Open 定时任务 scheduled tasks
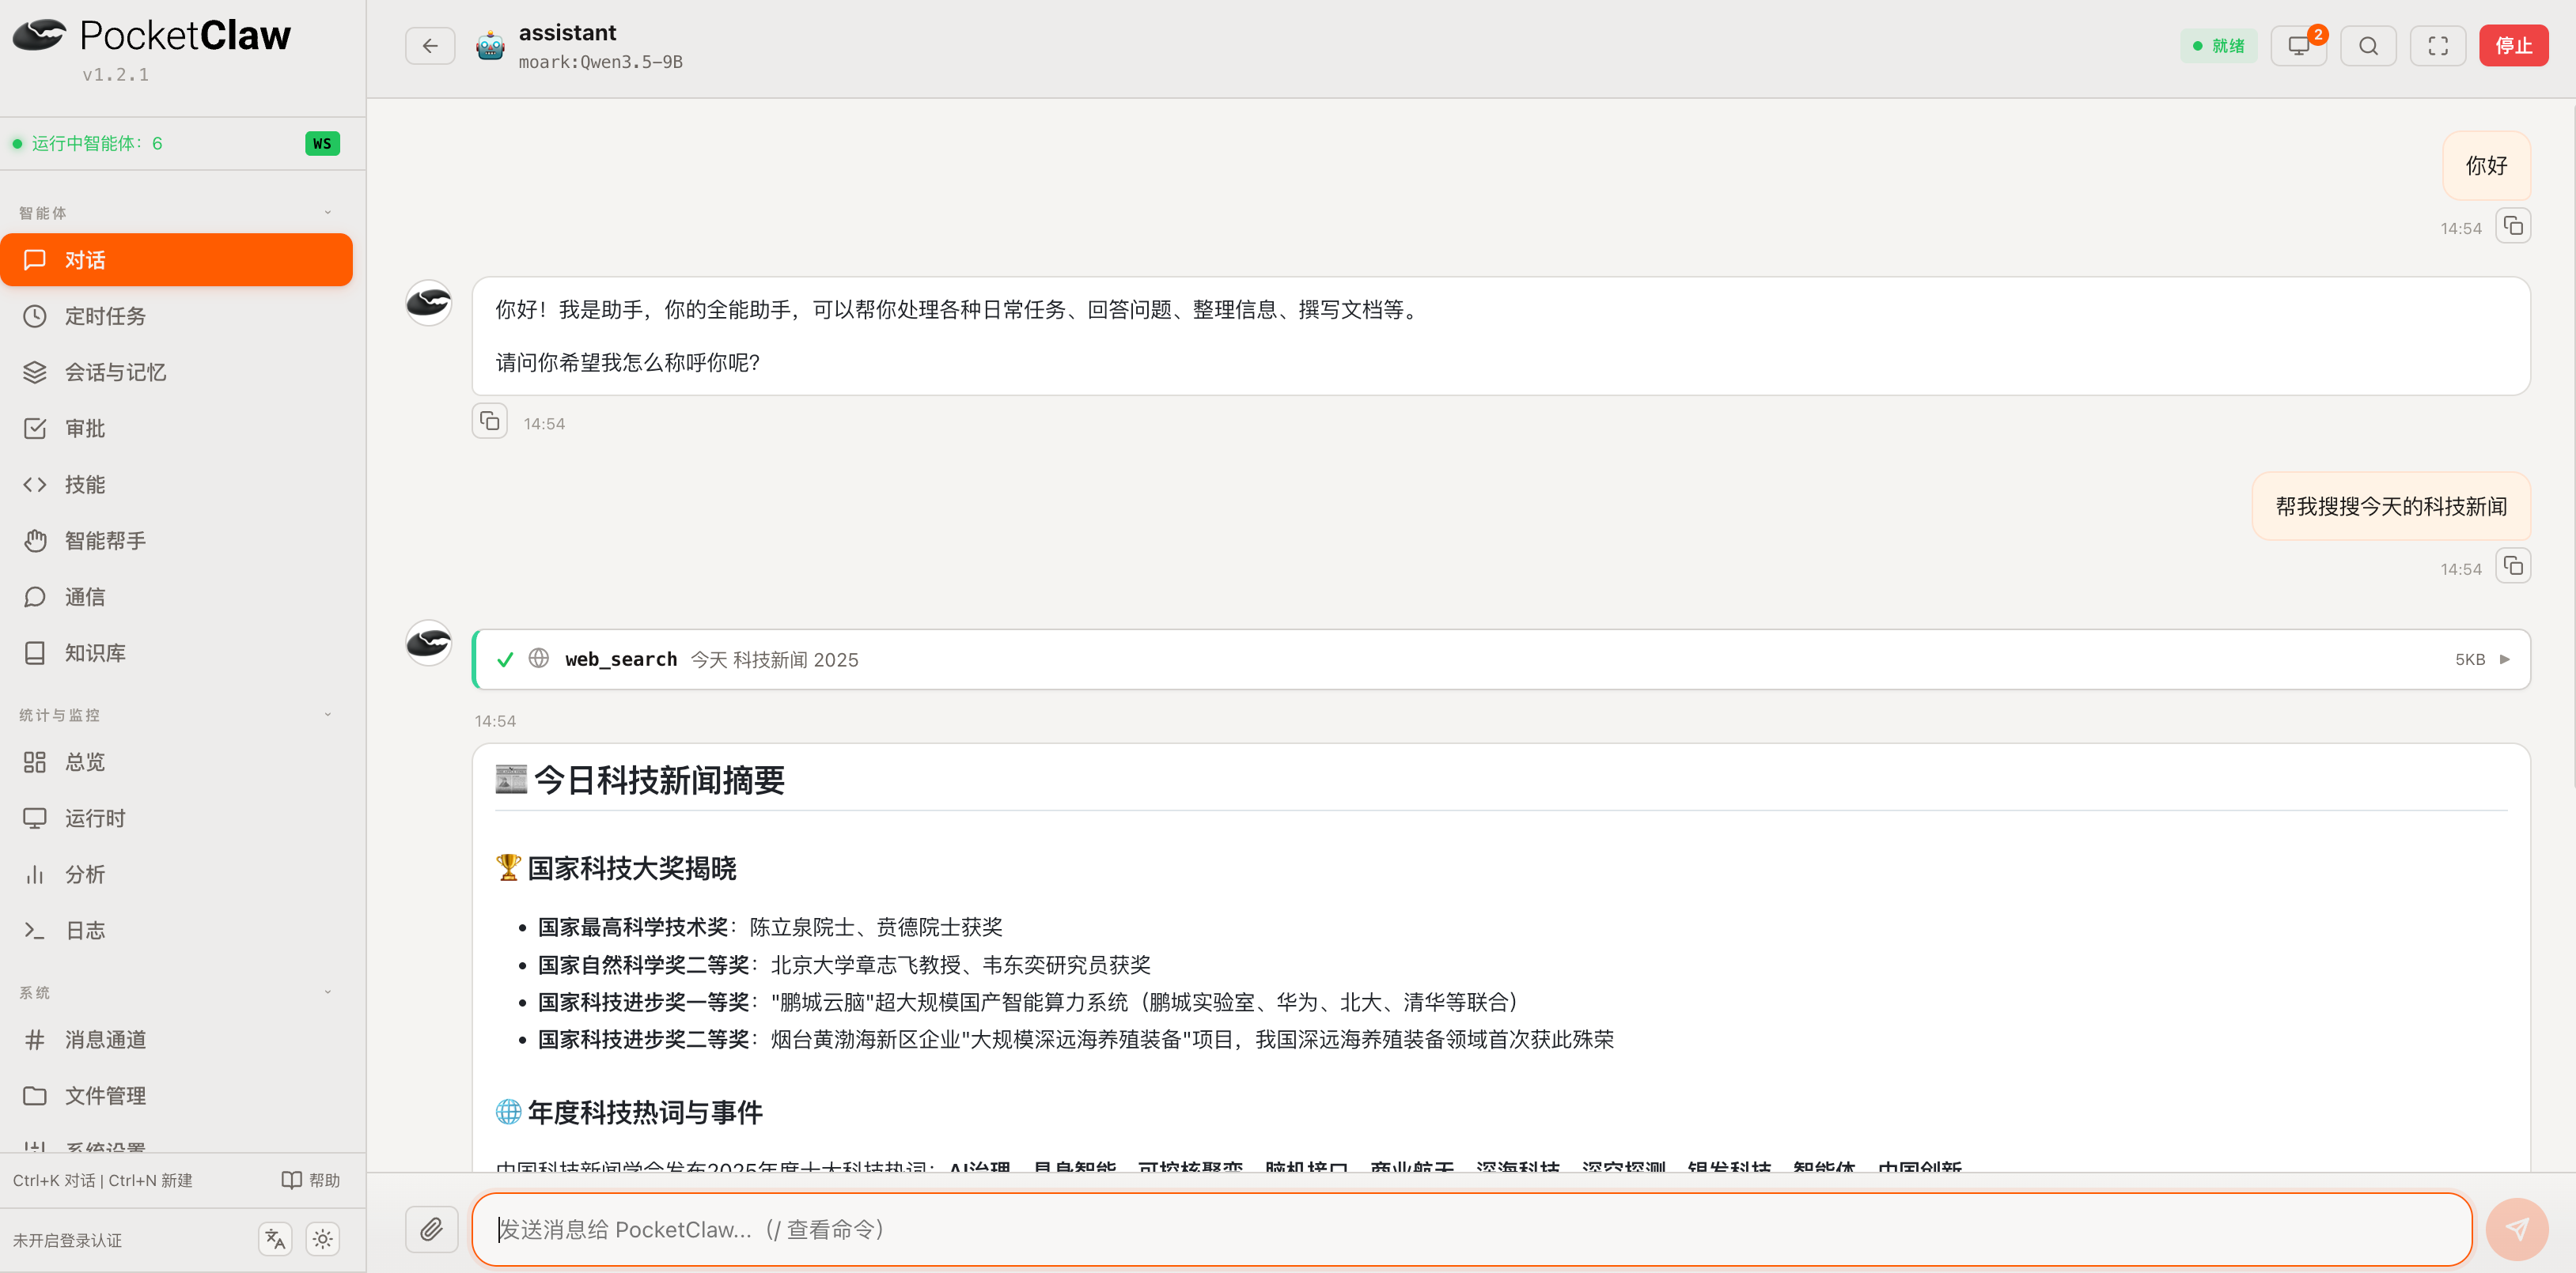 [x=176, y=315]
